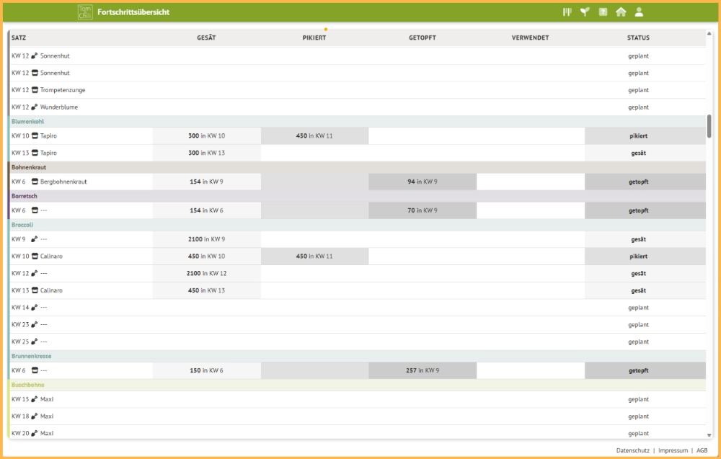Open the beds overview stripes icon
721x459 pixels.
click(567, 12)
